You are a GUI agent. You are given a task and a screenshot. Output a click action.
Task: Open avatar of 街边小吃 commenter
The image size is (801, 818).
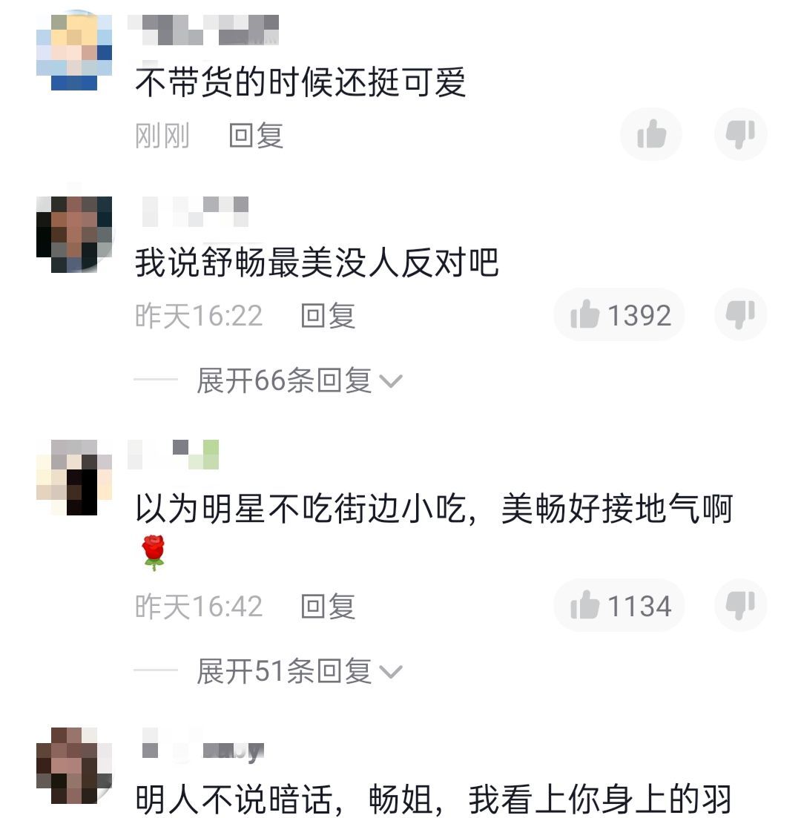tap(74, 478)
